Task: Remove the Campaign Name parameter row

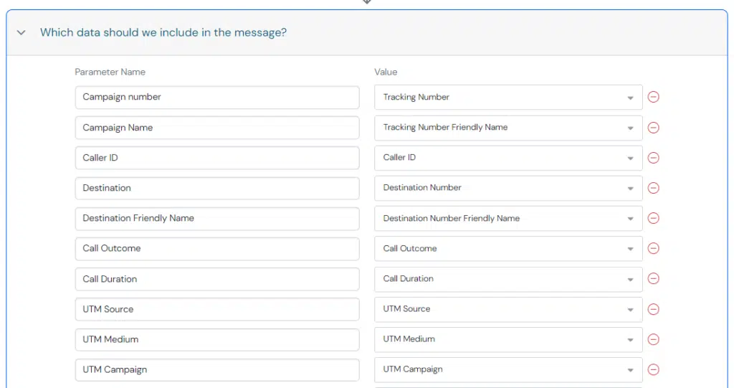Action: (654, 128)
